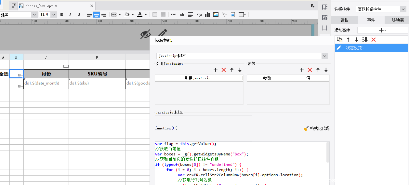This screenshot has width=409, height=185.
Task: Open the font family dropdown
Action: click(x=34, y=15)
